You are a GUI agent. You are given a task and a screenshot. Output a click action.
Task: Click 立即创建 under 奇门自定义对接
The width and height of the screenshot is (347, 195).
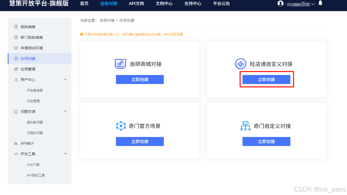[x=266, y=141]
